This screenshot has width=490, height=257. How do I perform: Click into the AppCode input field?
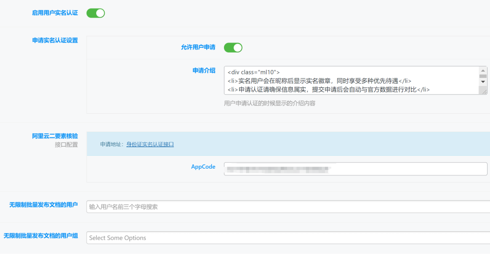pos(355,169)
